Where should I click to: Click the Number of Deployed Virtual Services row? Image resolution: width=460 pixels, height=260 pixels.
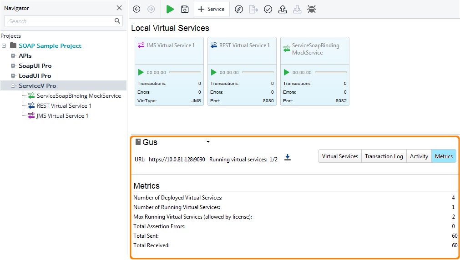click(x=294, y=198)
